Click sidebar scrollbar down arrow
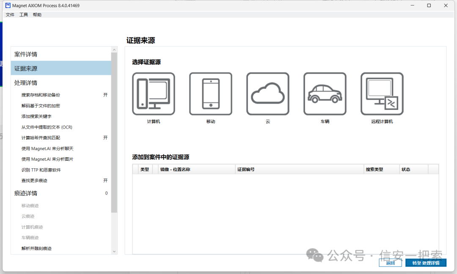This screenshot has height=274, width=457. [114, 251]
